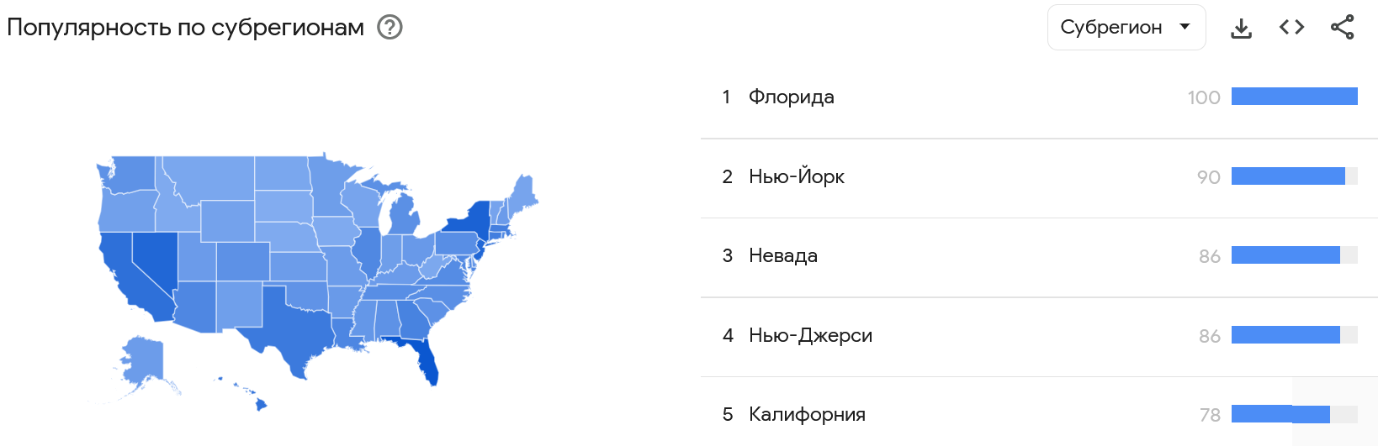1378x446 pixels.
Task: Click the dropdown arrow next to Субрегион
Action: (1185, 27)
